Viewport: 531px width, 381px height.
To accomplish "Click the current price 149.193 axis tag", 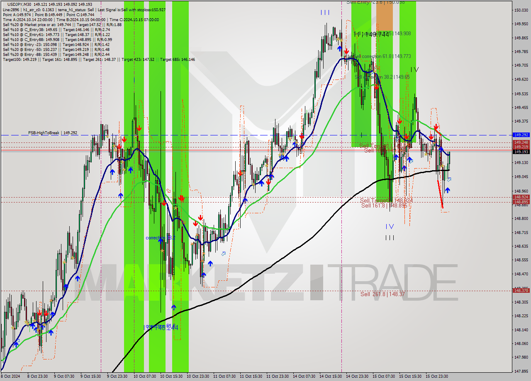I will click(x=521, y=152).
